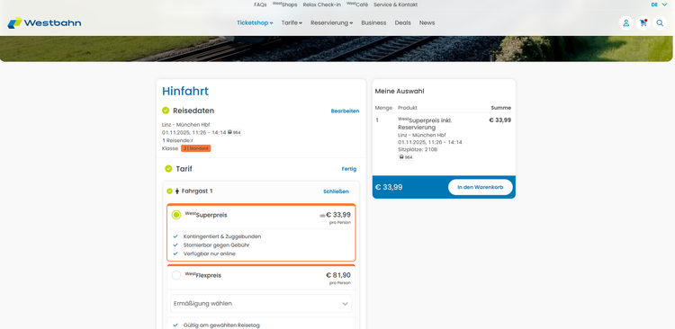
Task: Expand the Tarife menu
Action: point(292,22)
